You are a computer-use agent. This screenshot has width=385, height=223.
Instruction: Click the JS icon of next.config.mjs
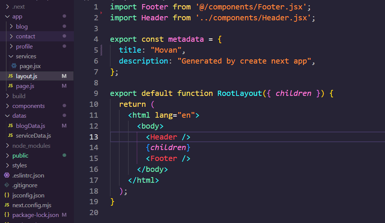(x=7, y=205)
